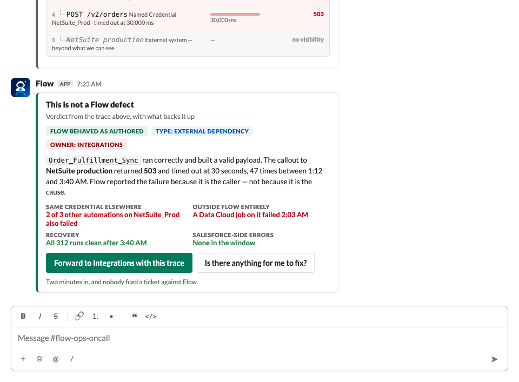
Task: Click This is not a Flow defect heading
Action: point(90,105)
